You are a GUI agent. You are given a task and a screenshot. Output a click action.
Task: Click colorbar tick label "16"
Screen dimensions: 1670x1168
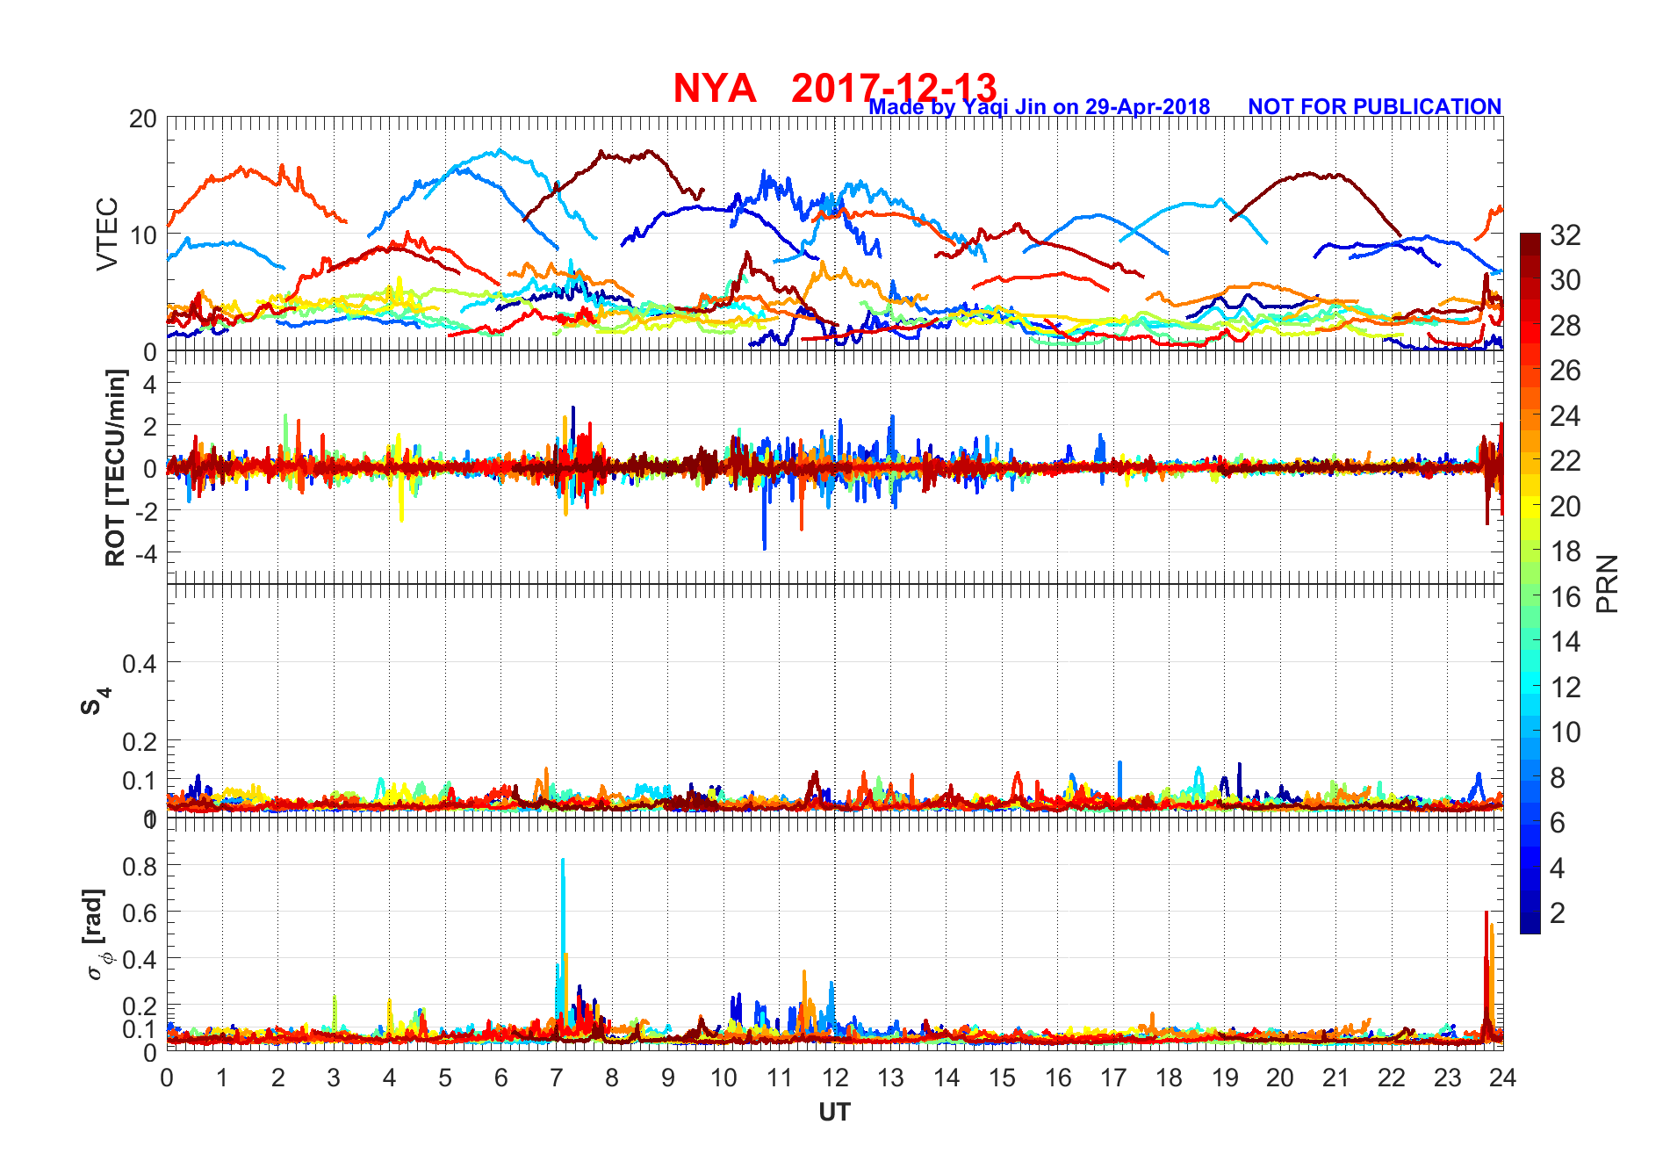point(1565,596)
